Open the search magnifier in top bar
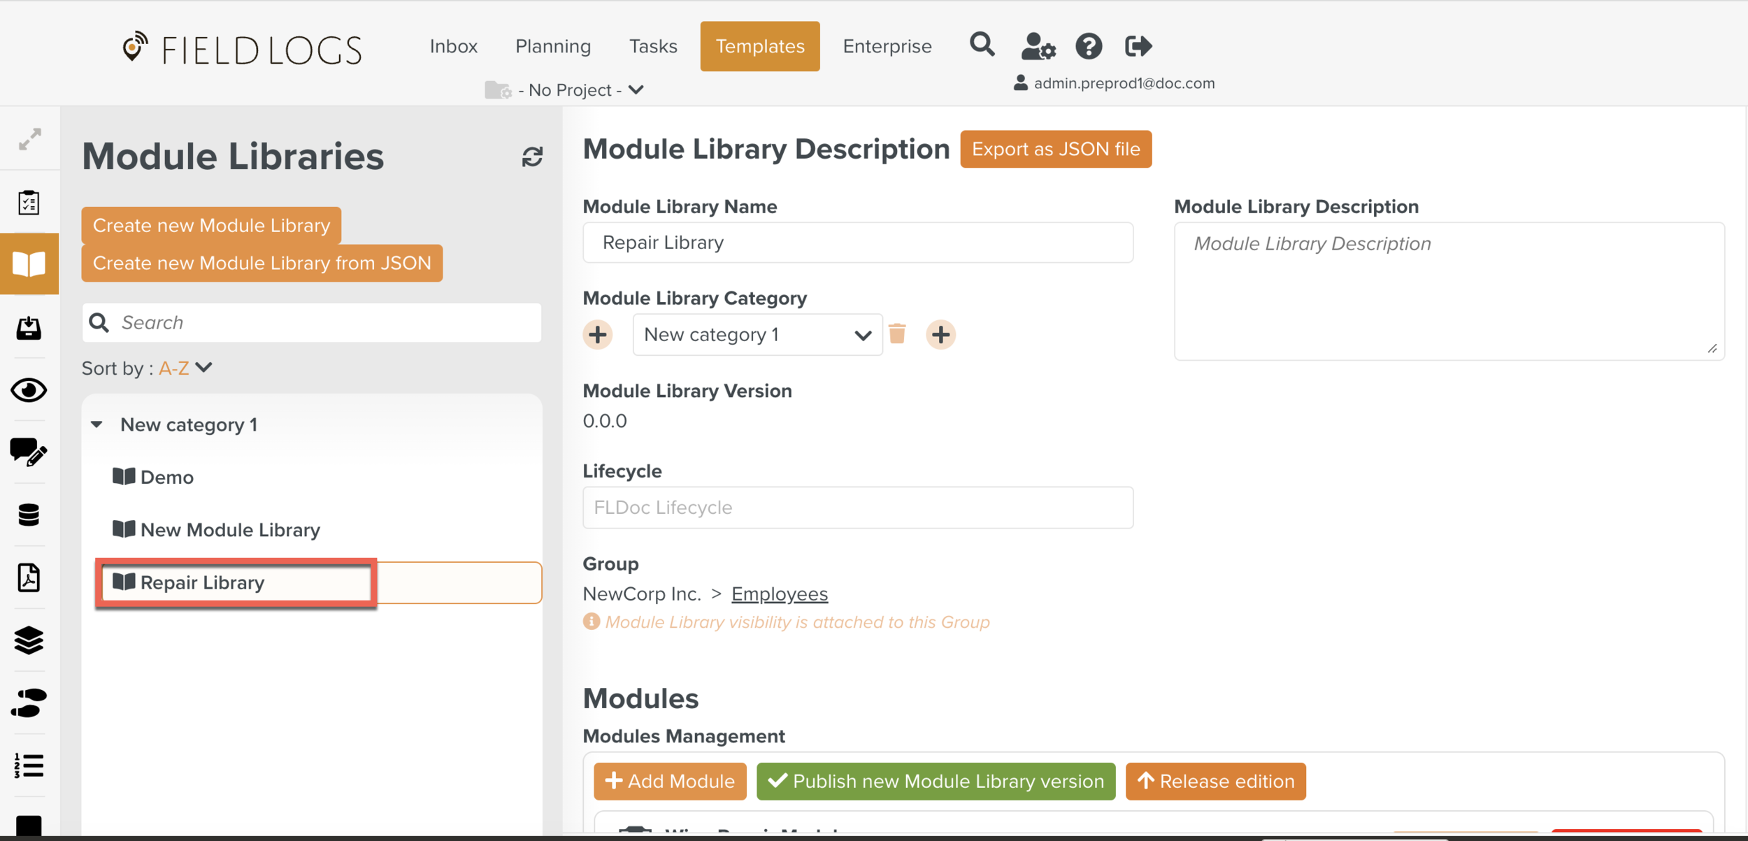The image size is (1748, 841). 982,45
